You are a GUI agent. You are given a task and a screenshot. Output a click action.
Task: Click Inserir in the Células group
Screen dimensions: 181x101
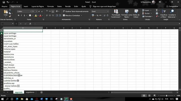coord(146,10)
